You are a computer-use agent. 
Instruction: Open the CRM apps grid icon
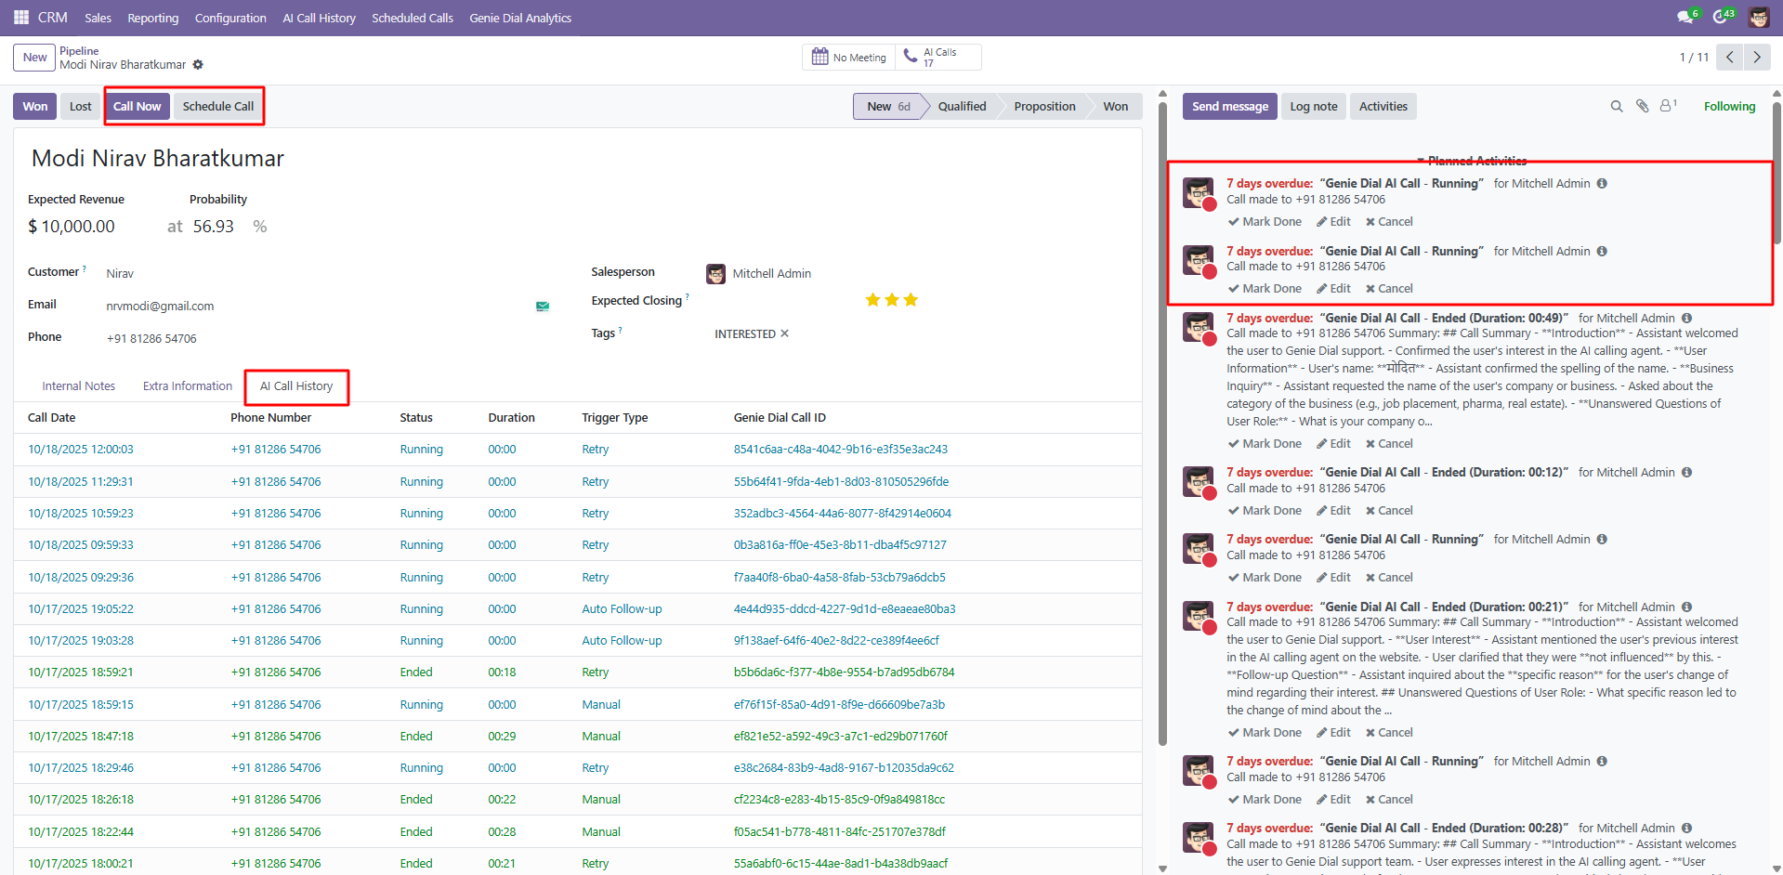coord(21,18)
